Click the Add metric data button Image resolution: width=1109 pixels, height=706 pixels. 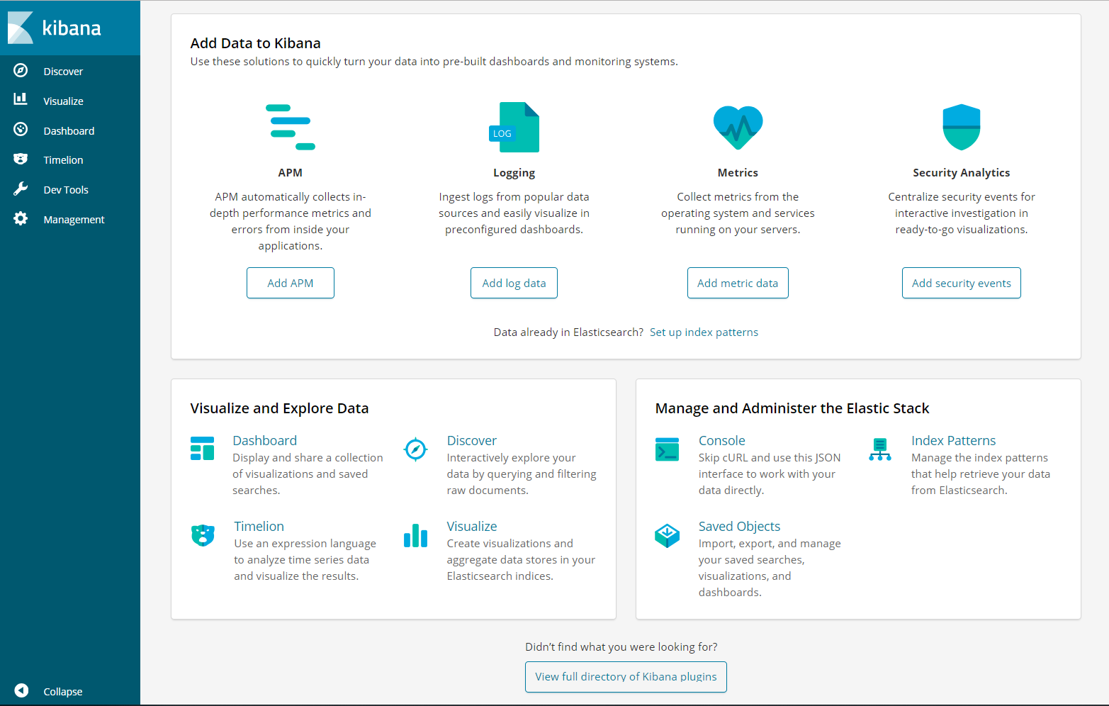(738, 283)
